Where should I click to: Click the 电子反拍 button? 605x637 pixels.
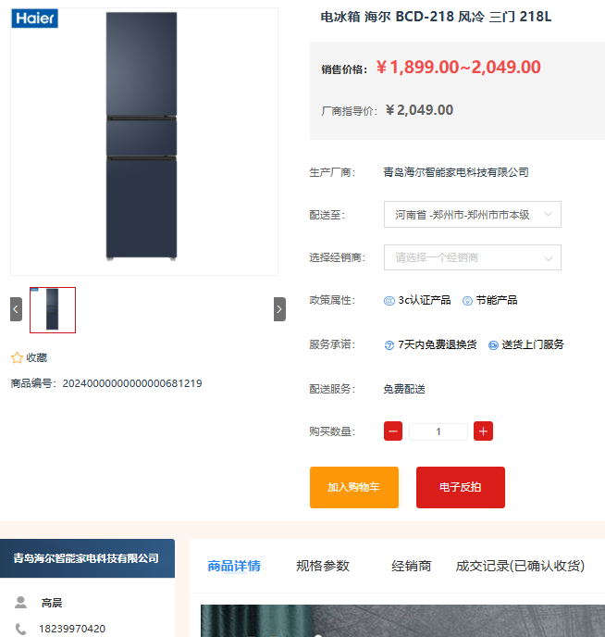(x=461, y=487)
